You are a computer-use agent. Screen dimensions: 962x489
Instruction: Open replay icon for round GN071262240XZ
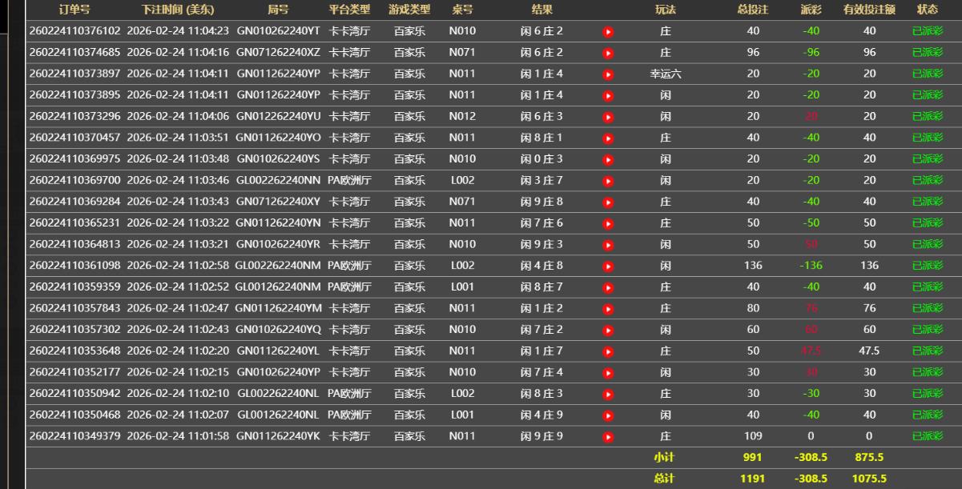[608, 53]
